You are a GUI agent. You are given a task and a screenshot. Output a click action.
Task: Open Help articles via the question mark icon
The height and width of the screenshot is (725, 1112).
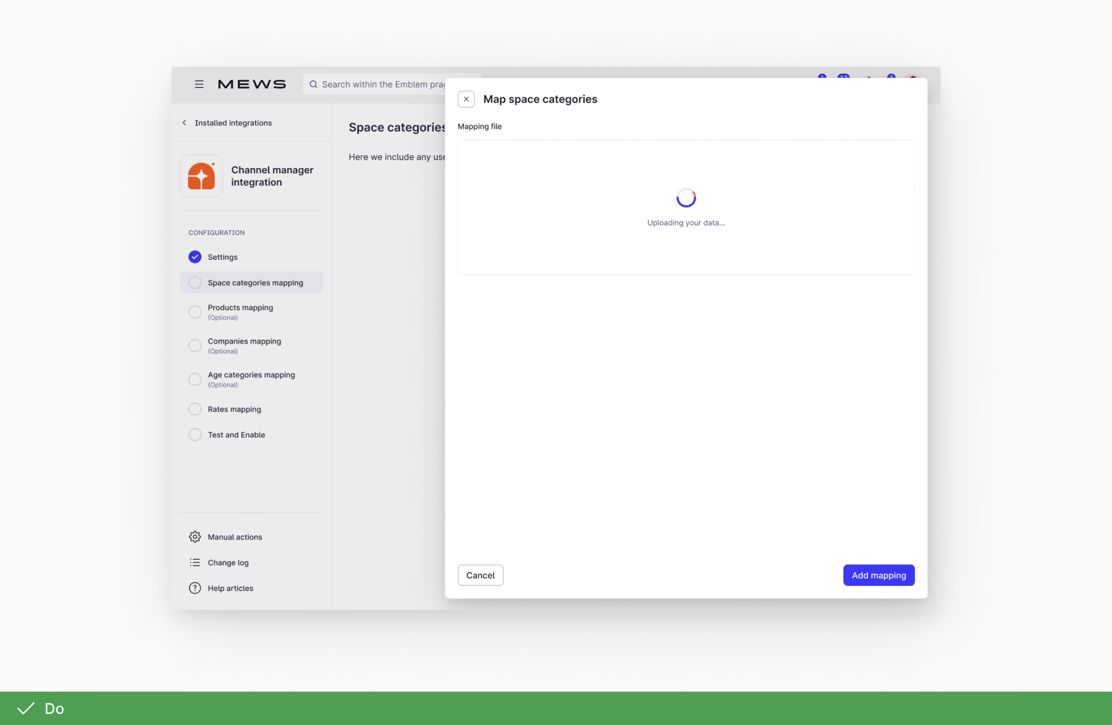coord(195,588)
